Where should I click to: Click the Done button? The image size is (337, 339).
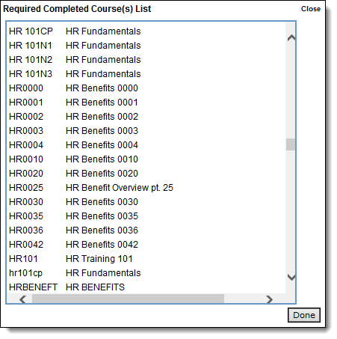point(304,315)
